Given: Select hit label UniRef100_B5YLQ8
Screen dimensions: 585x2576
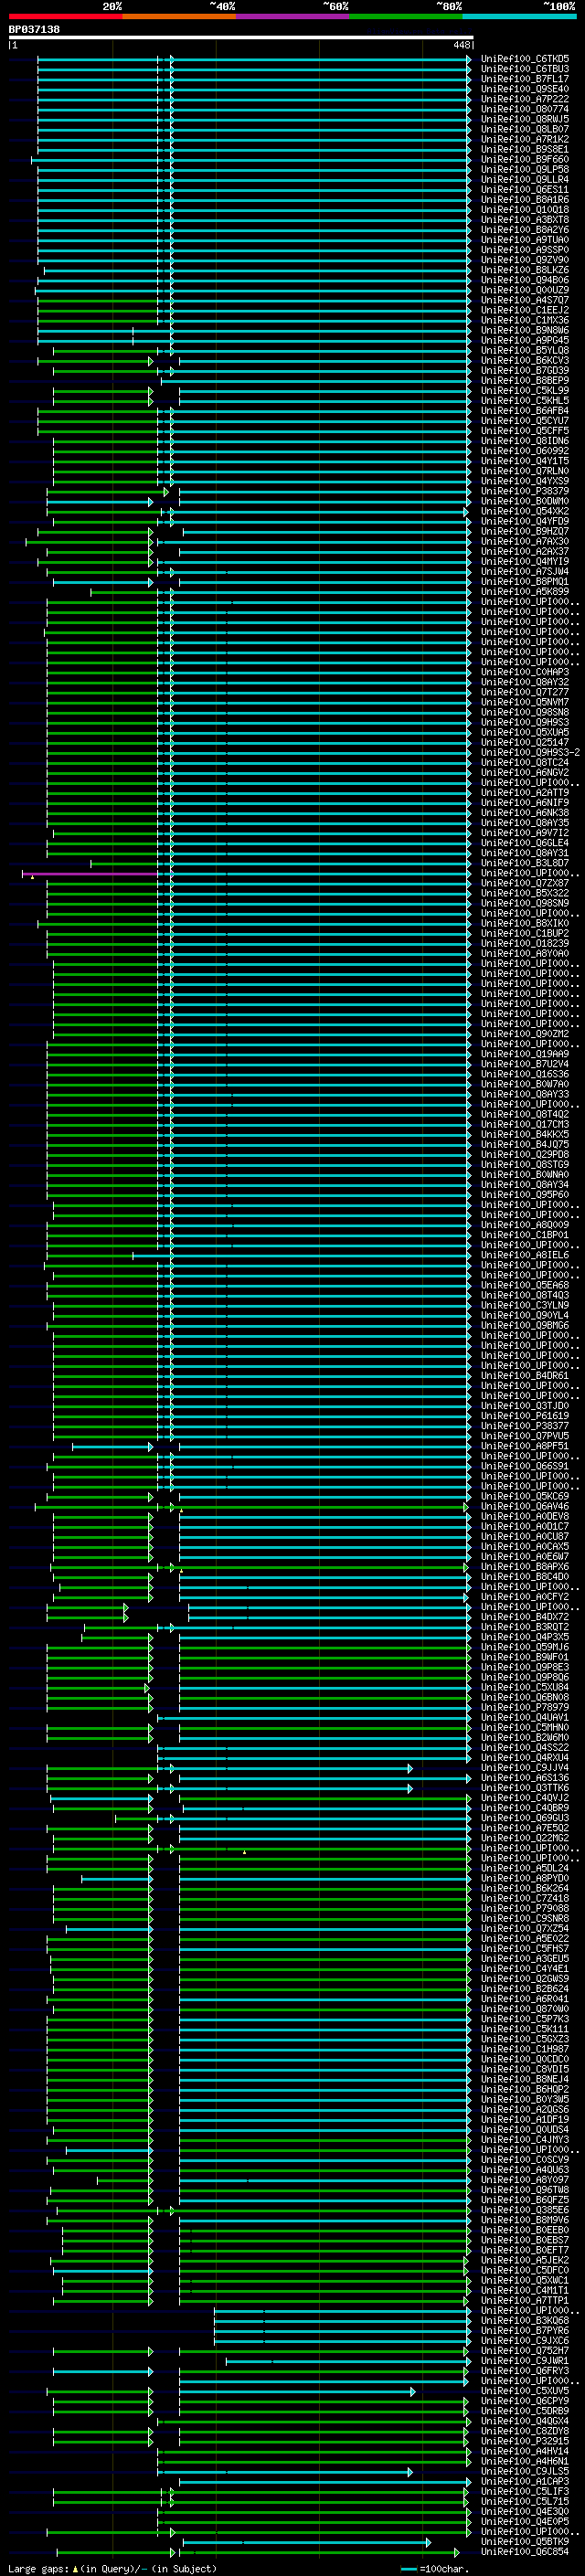Looking at the screenshot, I should coord(525,351).
